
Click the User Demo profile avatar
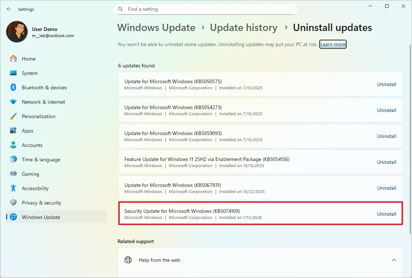pos(17,32)
